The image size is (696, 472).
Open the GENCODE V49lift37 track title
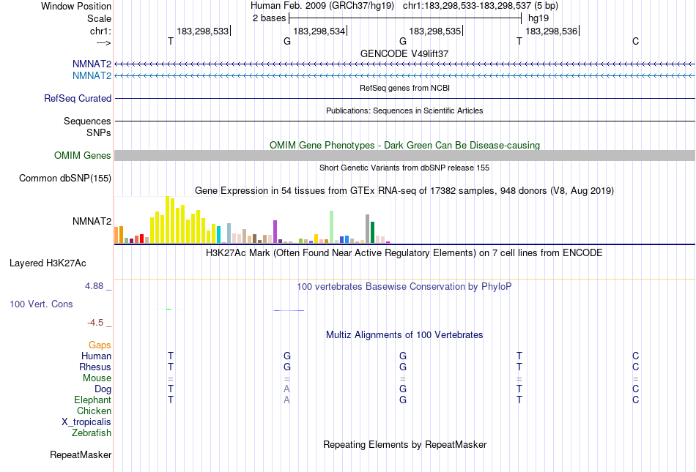pos(404,53)
